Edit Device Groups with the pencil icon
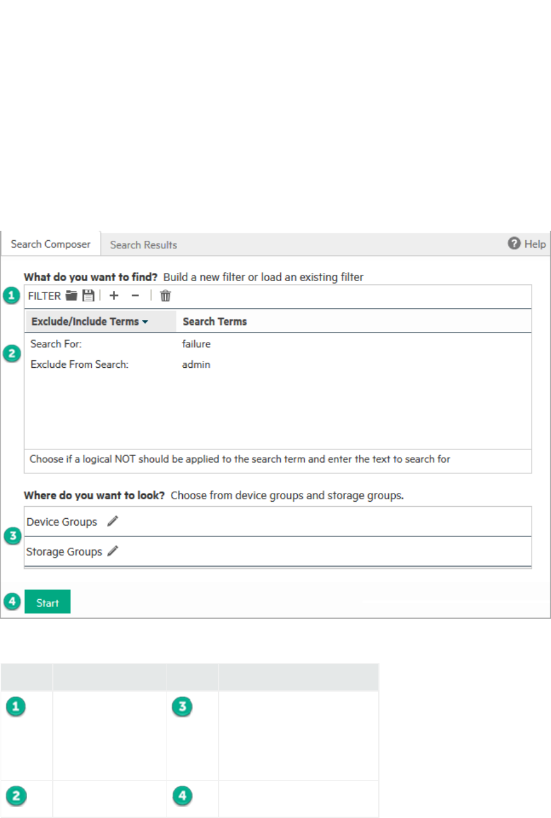 (112, 521)
